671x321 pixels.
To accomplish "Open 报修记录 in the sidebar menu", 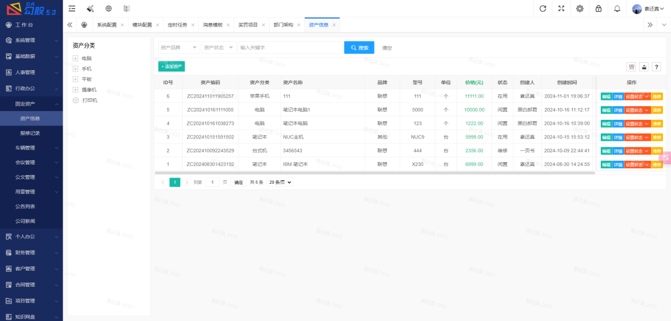I will click(x=30, y=133).
